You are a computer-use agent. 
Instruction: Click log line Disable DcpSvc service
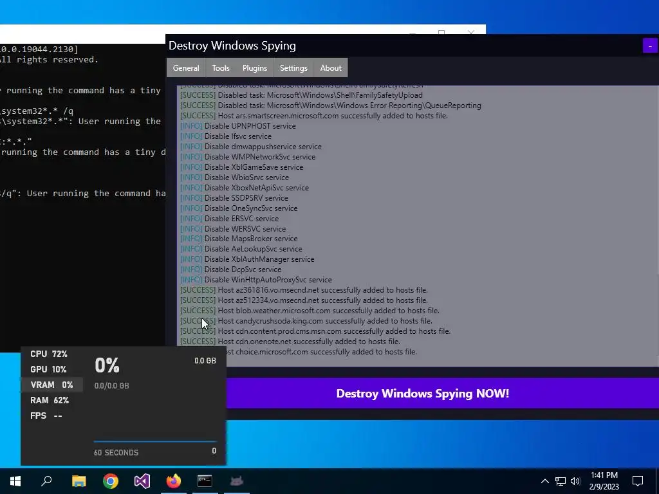[231, 270]
